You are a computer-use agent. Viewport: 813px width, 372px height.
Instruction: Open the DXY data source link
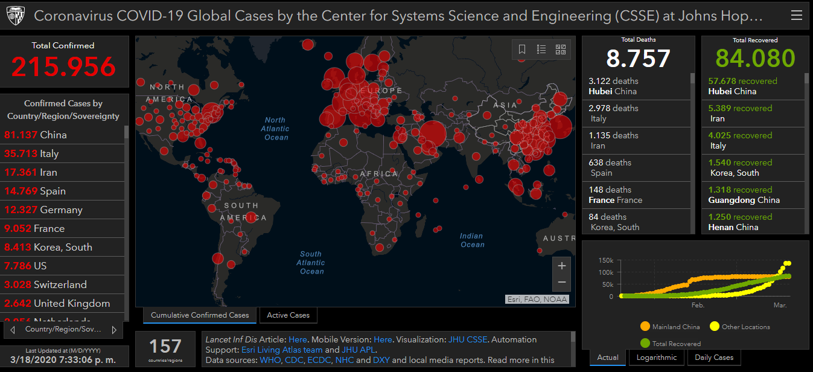pos(381,360)
